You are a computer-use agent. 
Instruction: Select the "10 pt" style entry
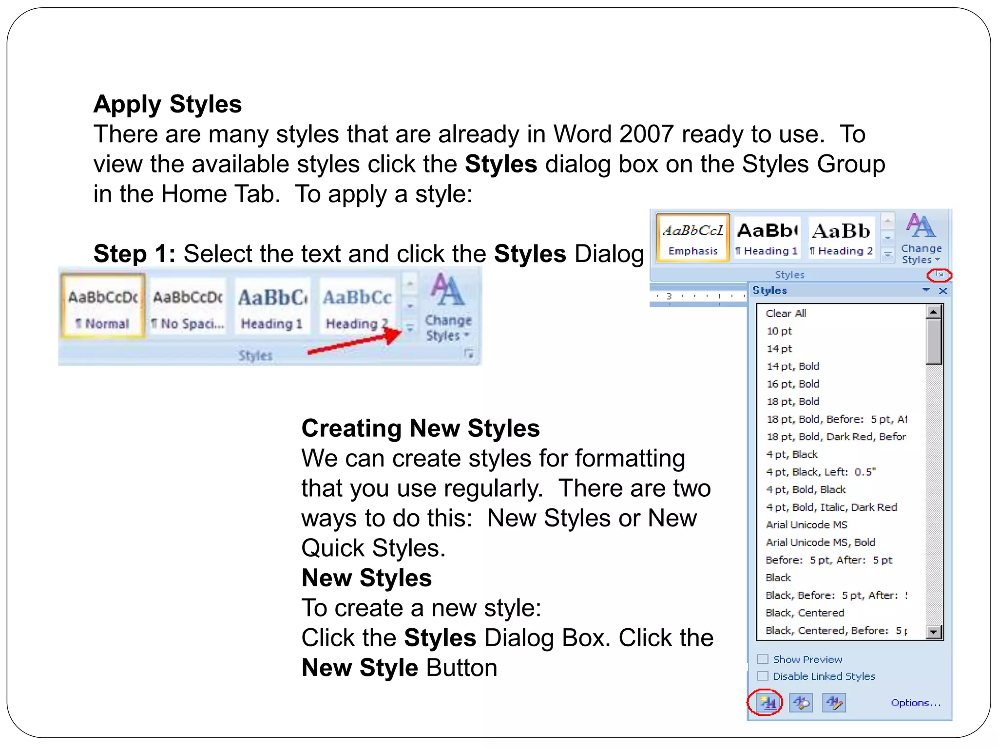point(779,331)
